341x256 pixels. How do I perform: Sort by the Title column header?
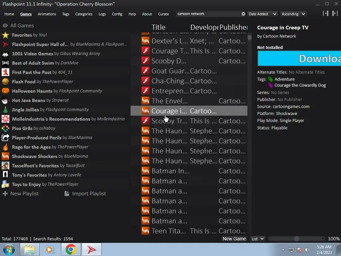[x=159, y=27]
